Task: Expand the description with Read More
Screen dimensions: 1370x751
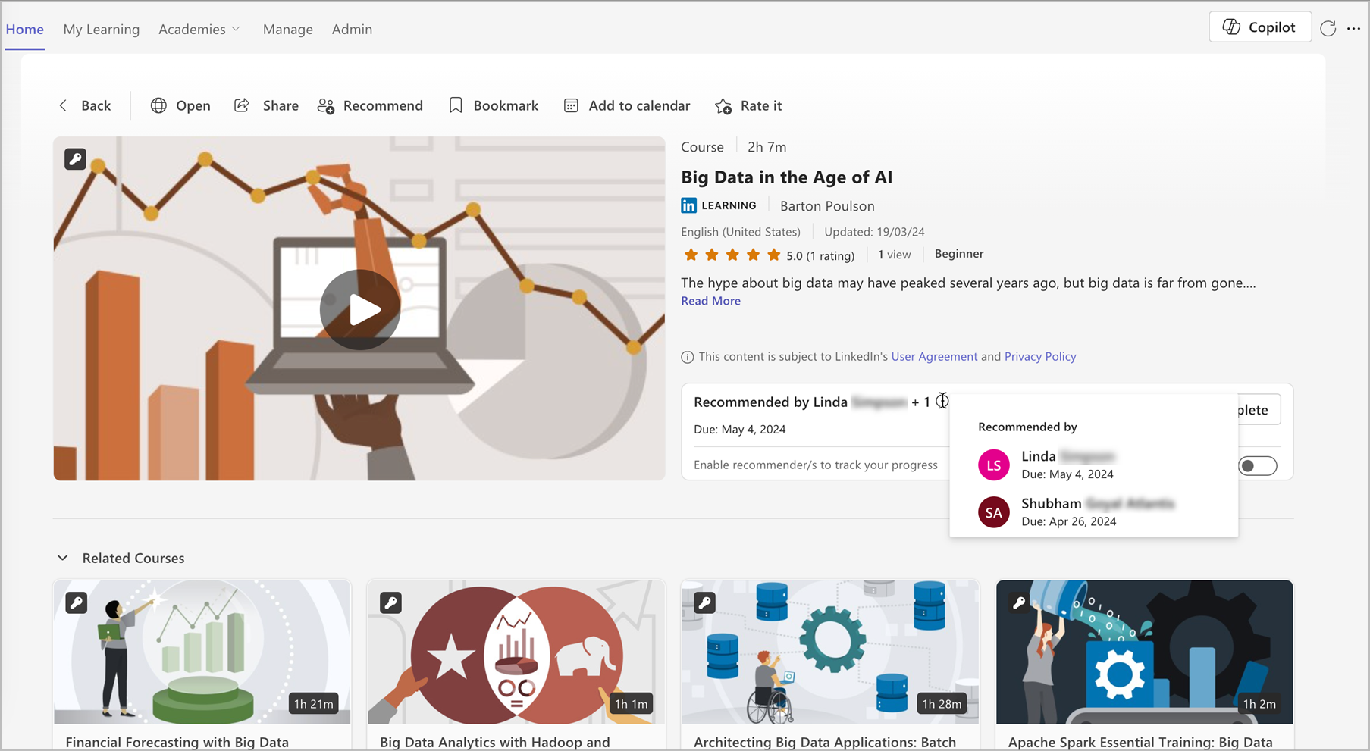Action: pos(710,301)
